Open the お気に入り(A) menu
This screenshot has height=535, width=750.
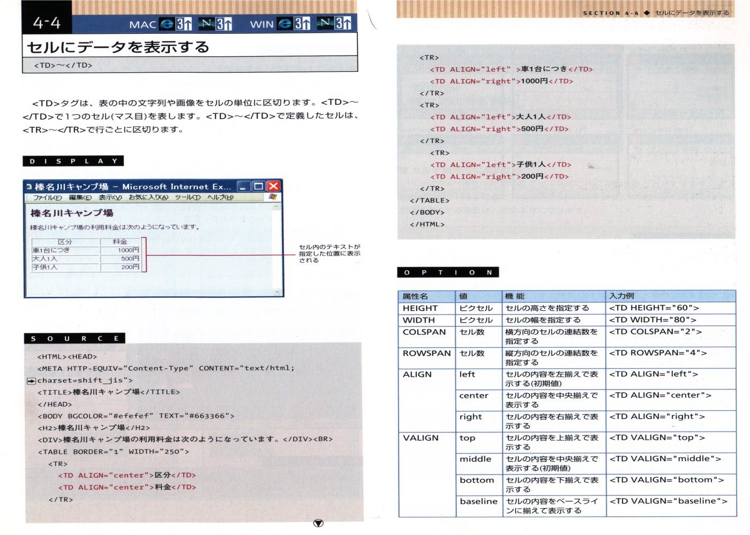tap(148, 197)
